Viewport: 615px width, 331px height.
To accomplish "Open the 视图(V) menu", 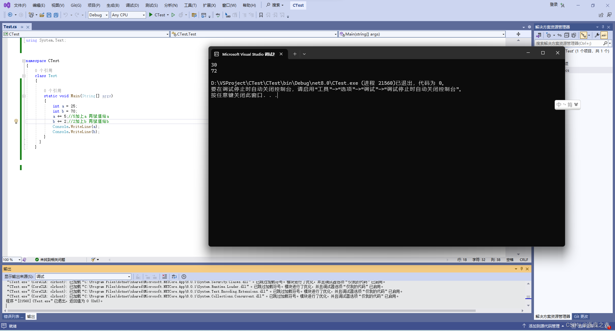I will [58, 5].
